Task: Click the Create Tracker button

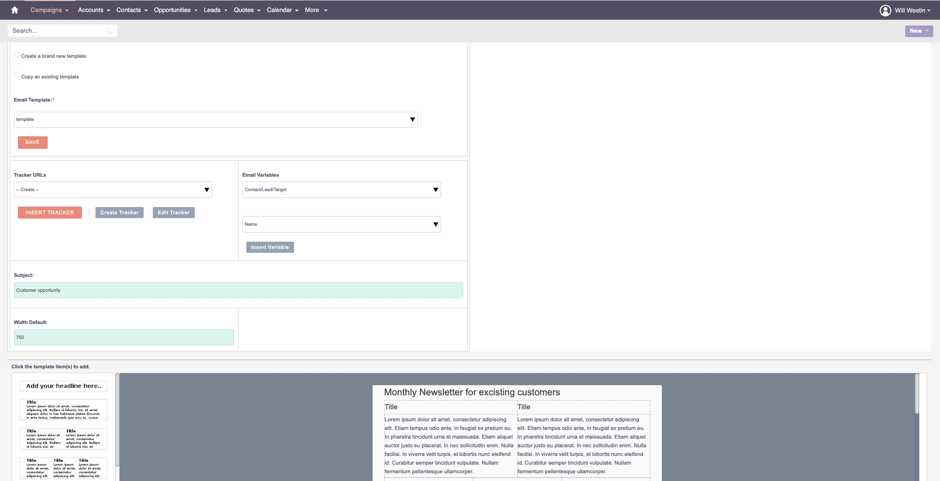Action: click(x=120, y=212)
